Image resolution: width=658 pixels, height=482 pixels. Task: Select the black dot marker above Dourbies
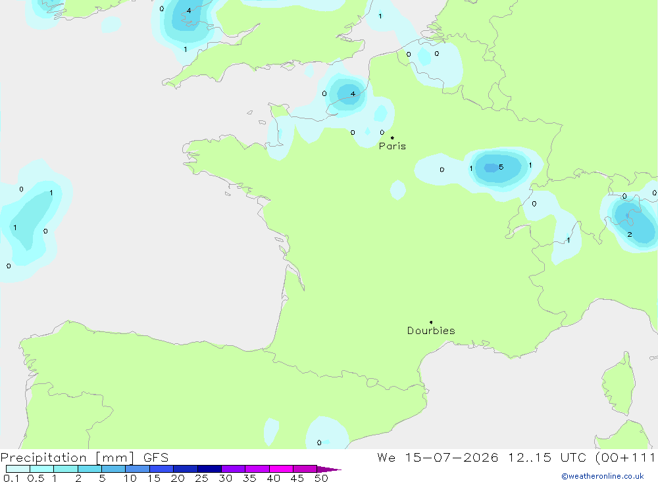point(431,322)
